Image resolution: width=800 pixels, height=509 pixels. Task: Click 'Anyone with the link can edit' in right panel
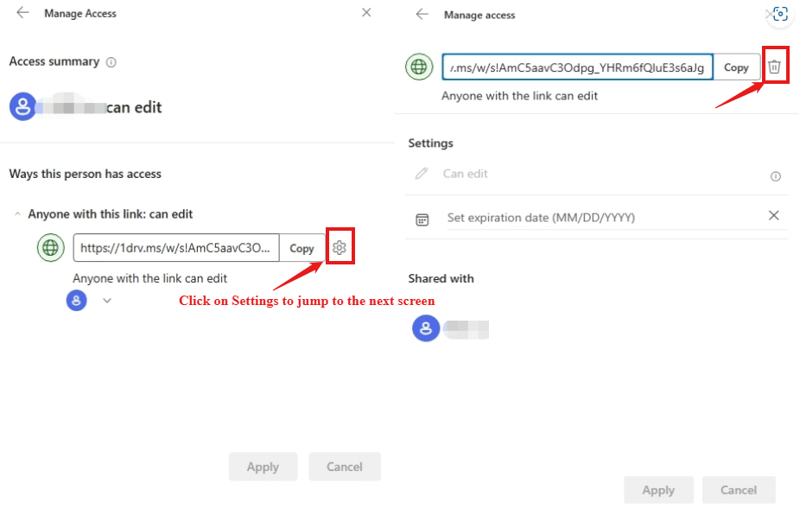point(519,96)
